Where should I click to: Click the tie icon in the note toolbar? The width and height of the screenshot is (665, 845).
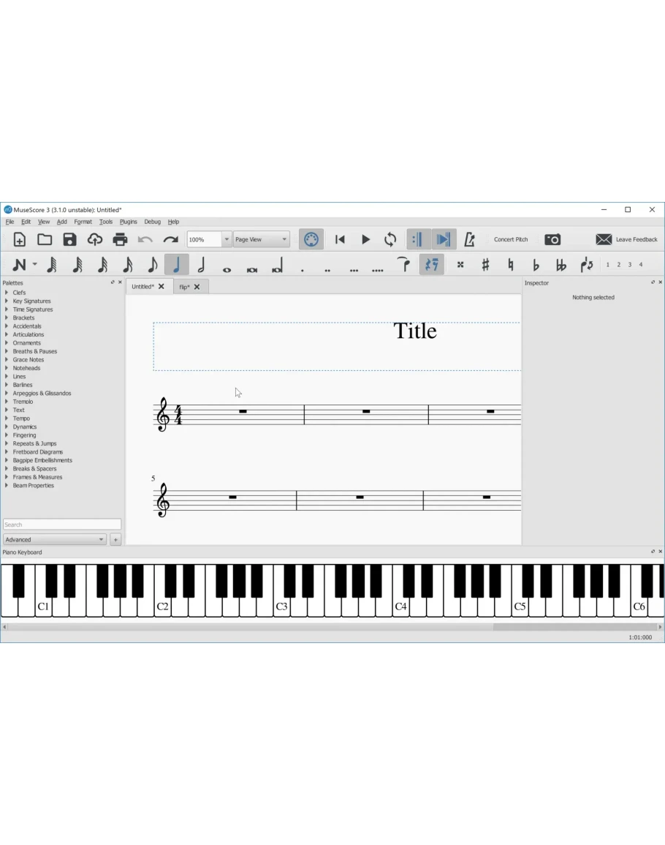[403, 265]
